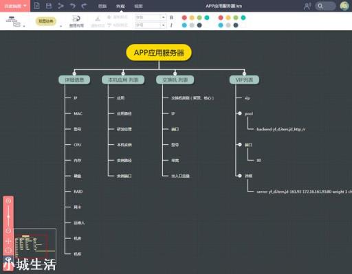Select the CPU node
Viewport: 352px width, 274px height.
[78, 145]
